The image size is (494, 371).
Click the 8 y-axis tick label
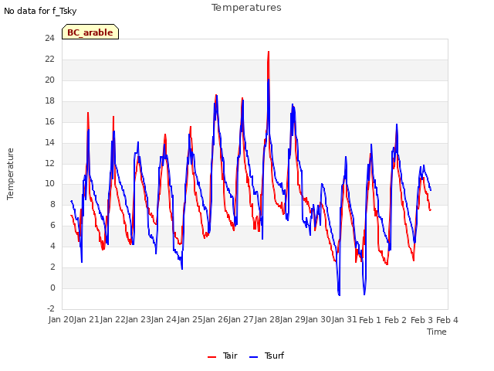52,204
